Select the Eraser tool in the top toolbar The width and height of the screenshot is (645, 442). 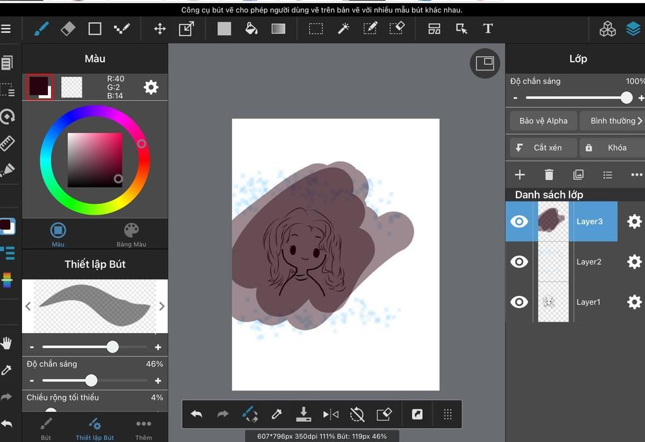click(68, 29)
